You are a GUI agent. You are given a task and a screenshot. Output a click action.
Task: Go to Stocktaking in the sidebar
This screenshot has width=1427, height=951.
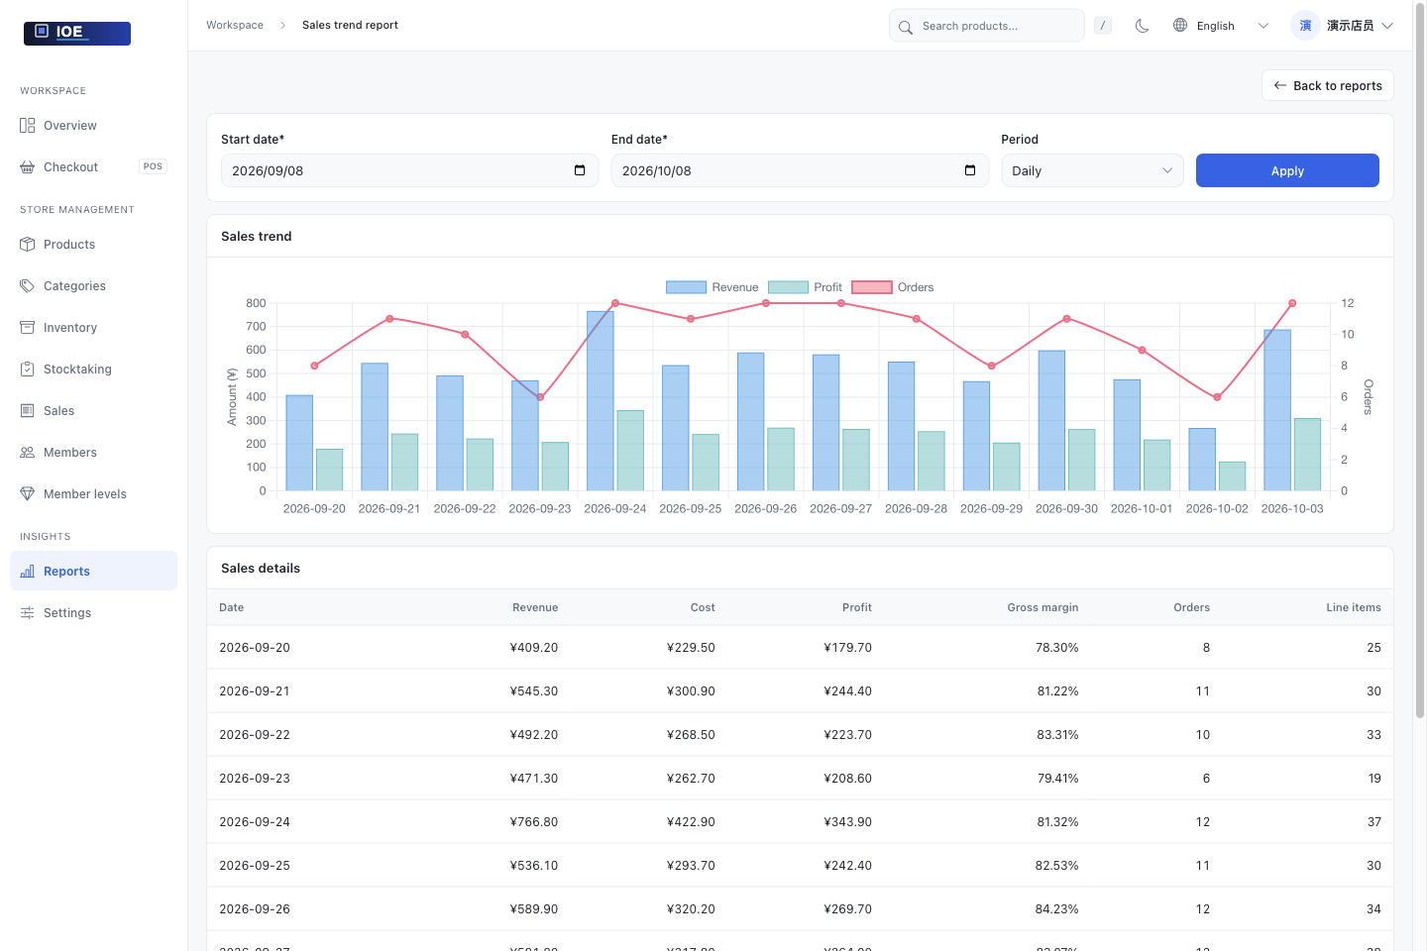coord(94,370)
